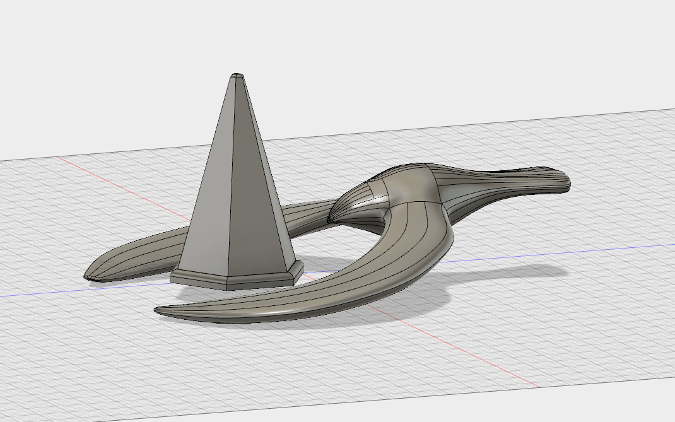Select the flat top tip of the pyramid
Screen dimensions: 675x422
click(x=237, y=76)
